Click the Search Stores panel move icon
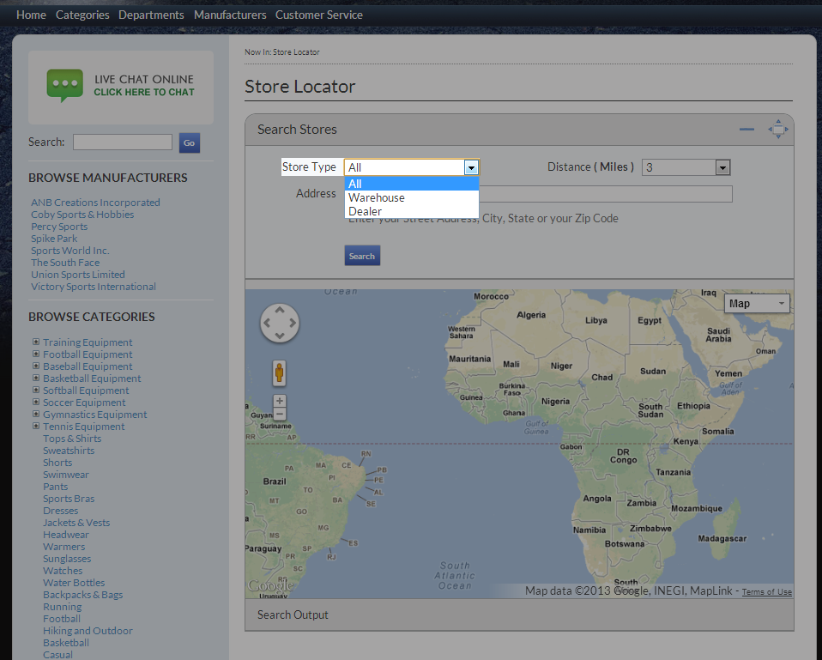822x660 pixels. (777, 129)
